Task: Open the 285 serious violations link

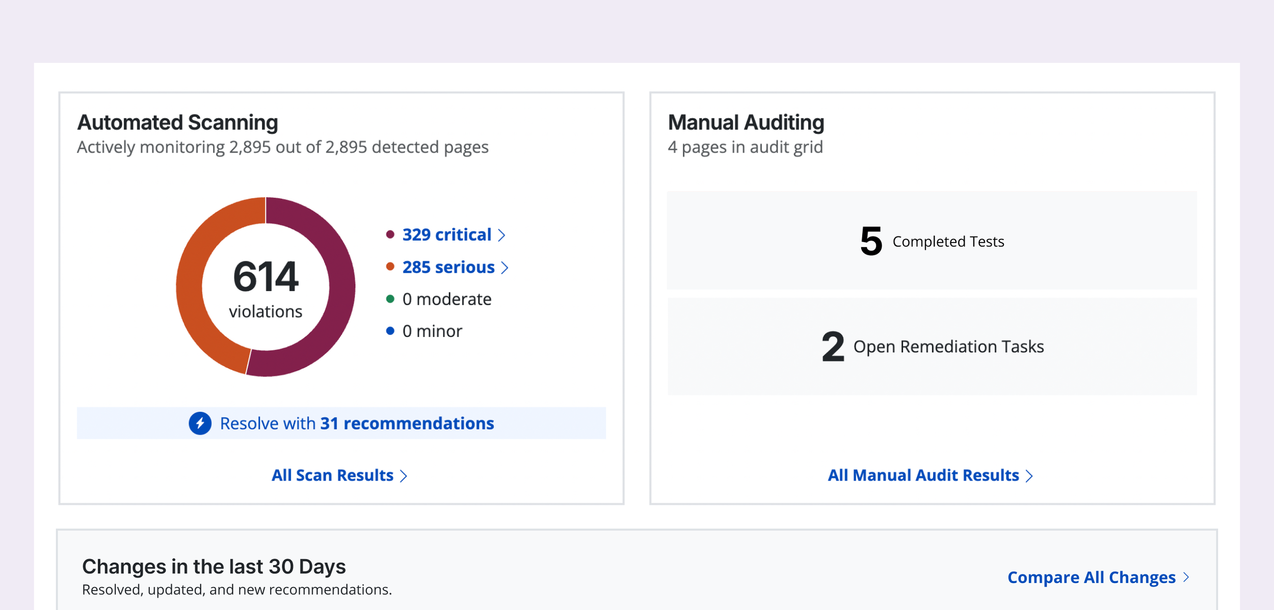Action: point(455,267)
